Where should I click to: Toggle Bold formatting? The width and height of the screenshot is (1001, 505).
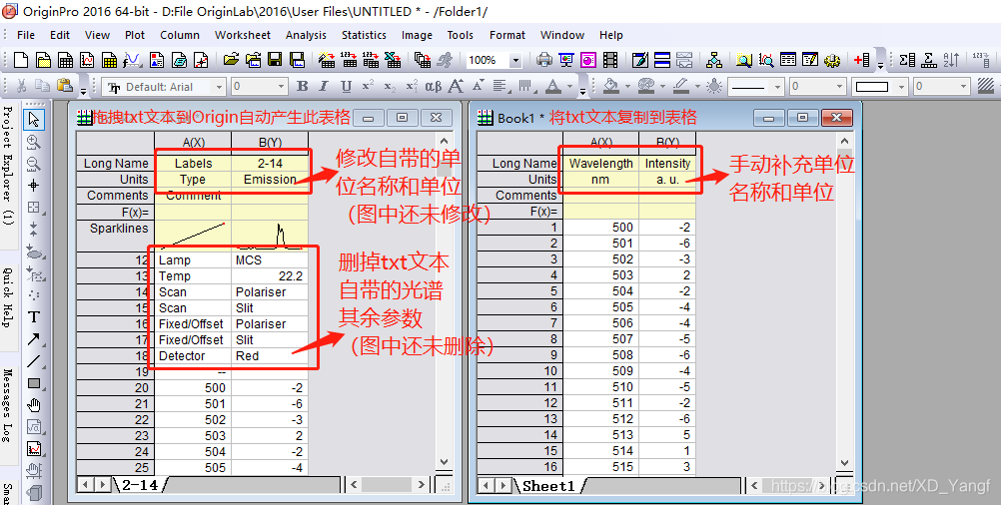click(303, 86)
